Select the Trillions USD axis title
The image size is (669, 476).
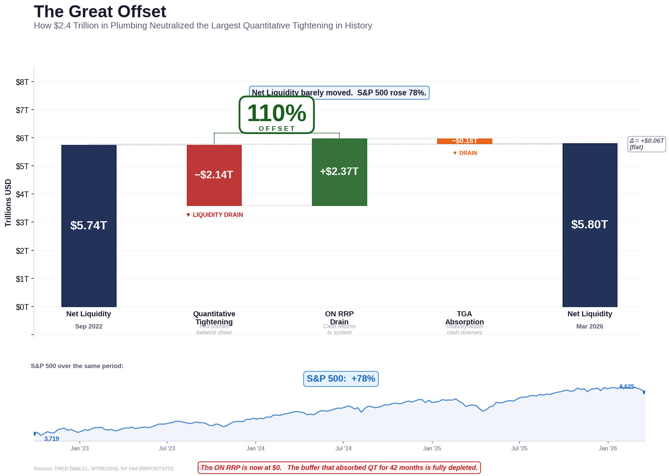pos(8,203)
